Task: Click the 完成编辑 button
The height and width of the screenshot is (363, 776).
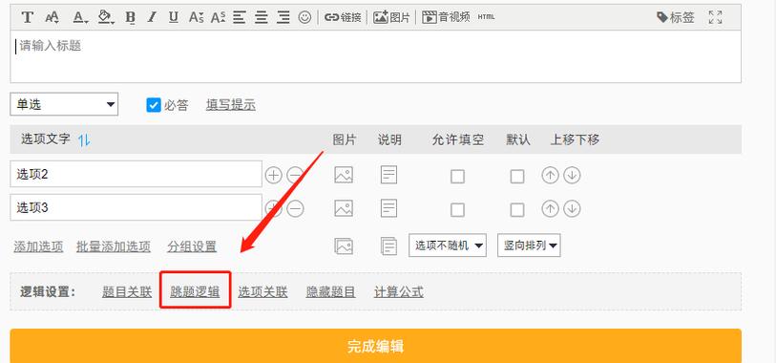Action: (376, 346)
